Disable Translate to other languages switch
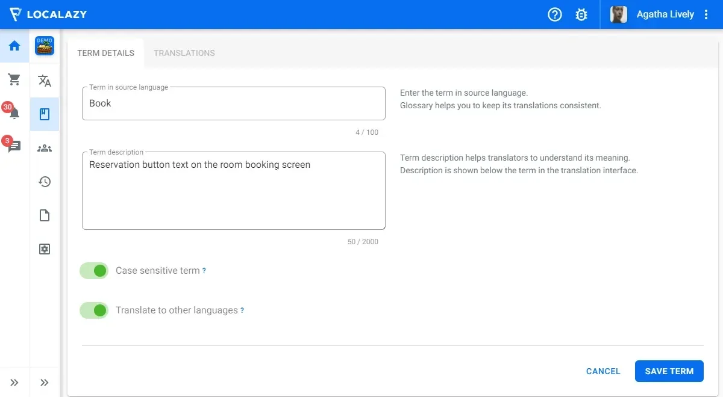 coord(94,310)
